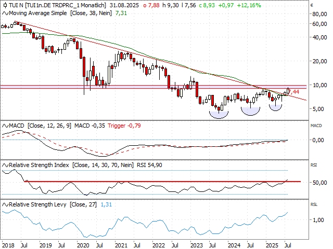Click the candlestick icon beside TUI N
Image resolution: width=333 pixels, height=249 pixels.
tap(5, 5)
